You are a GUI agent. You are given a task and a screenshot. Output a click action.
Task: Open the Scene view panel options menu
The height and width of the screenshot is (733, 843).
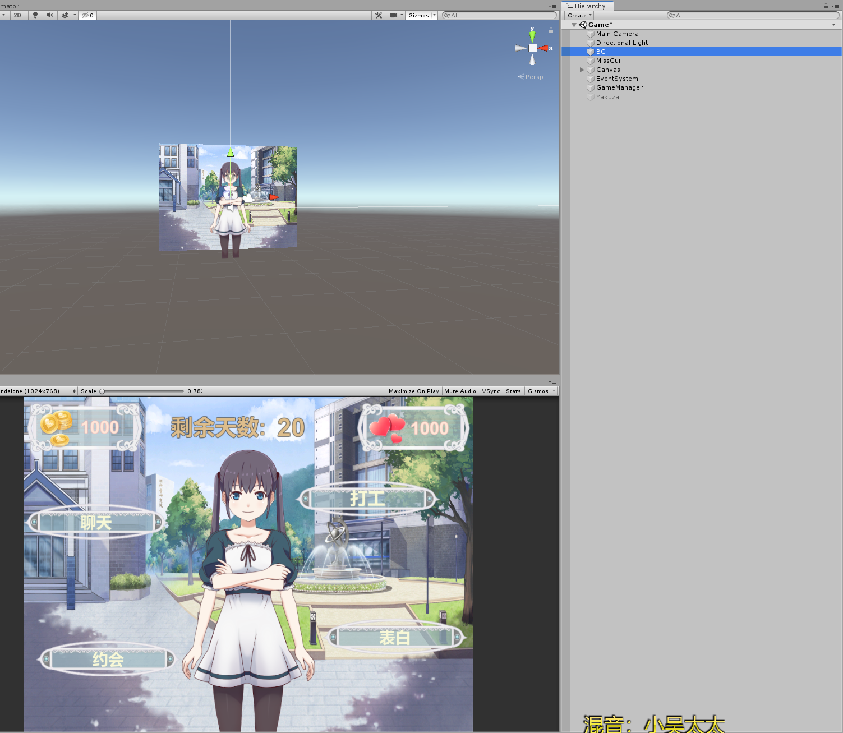[552, 6]
